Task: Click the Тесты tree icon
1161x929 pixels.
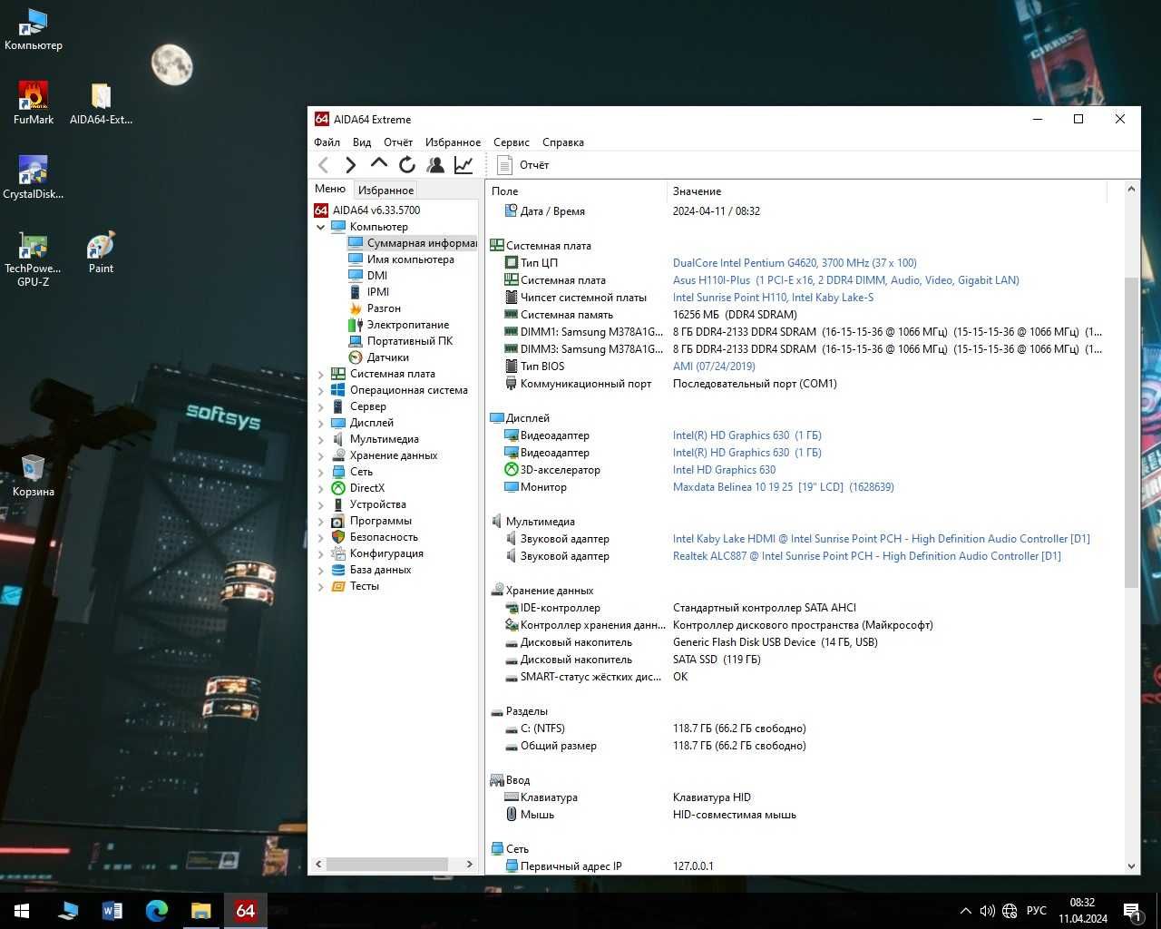Action: [x=338, y=586]
